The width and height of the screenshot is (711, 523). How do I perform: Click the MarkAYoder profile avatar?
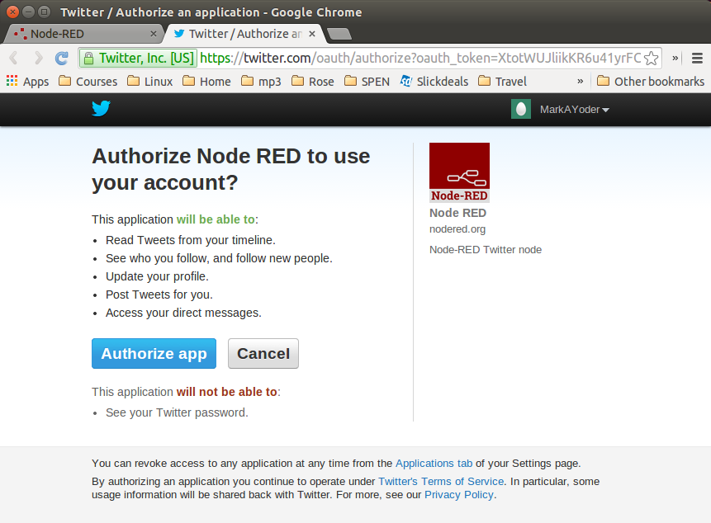520,108
